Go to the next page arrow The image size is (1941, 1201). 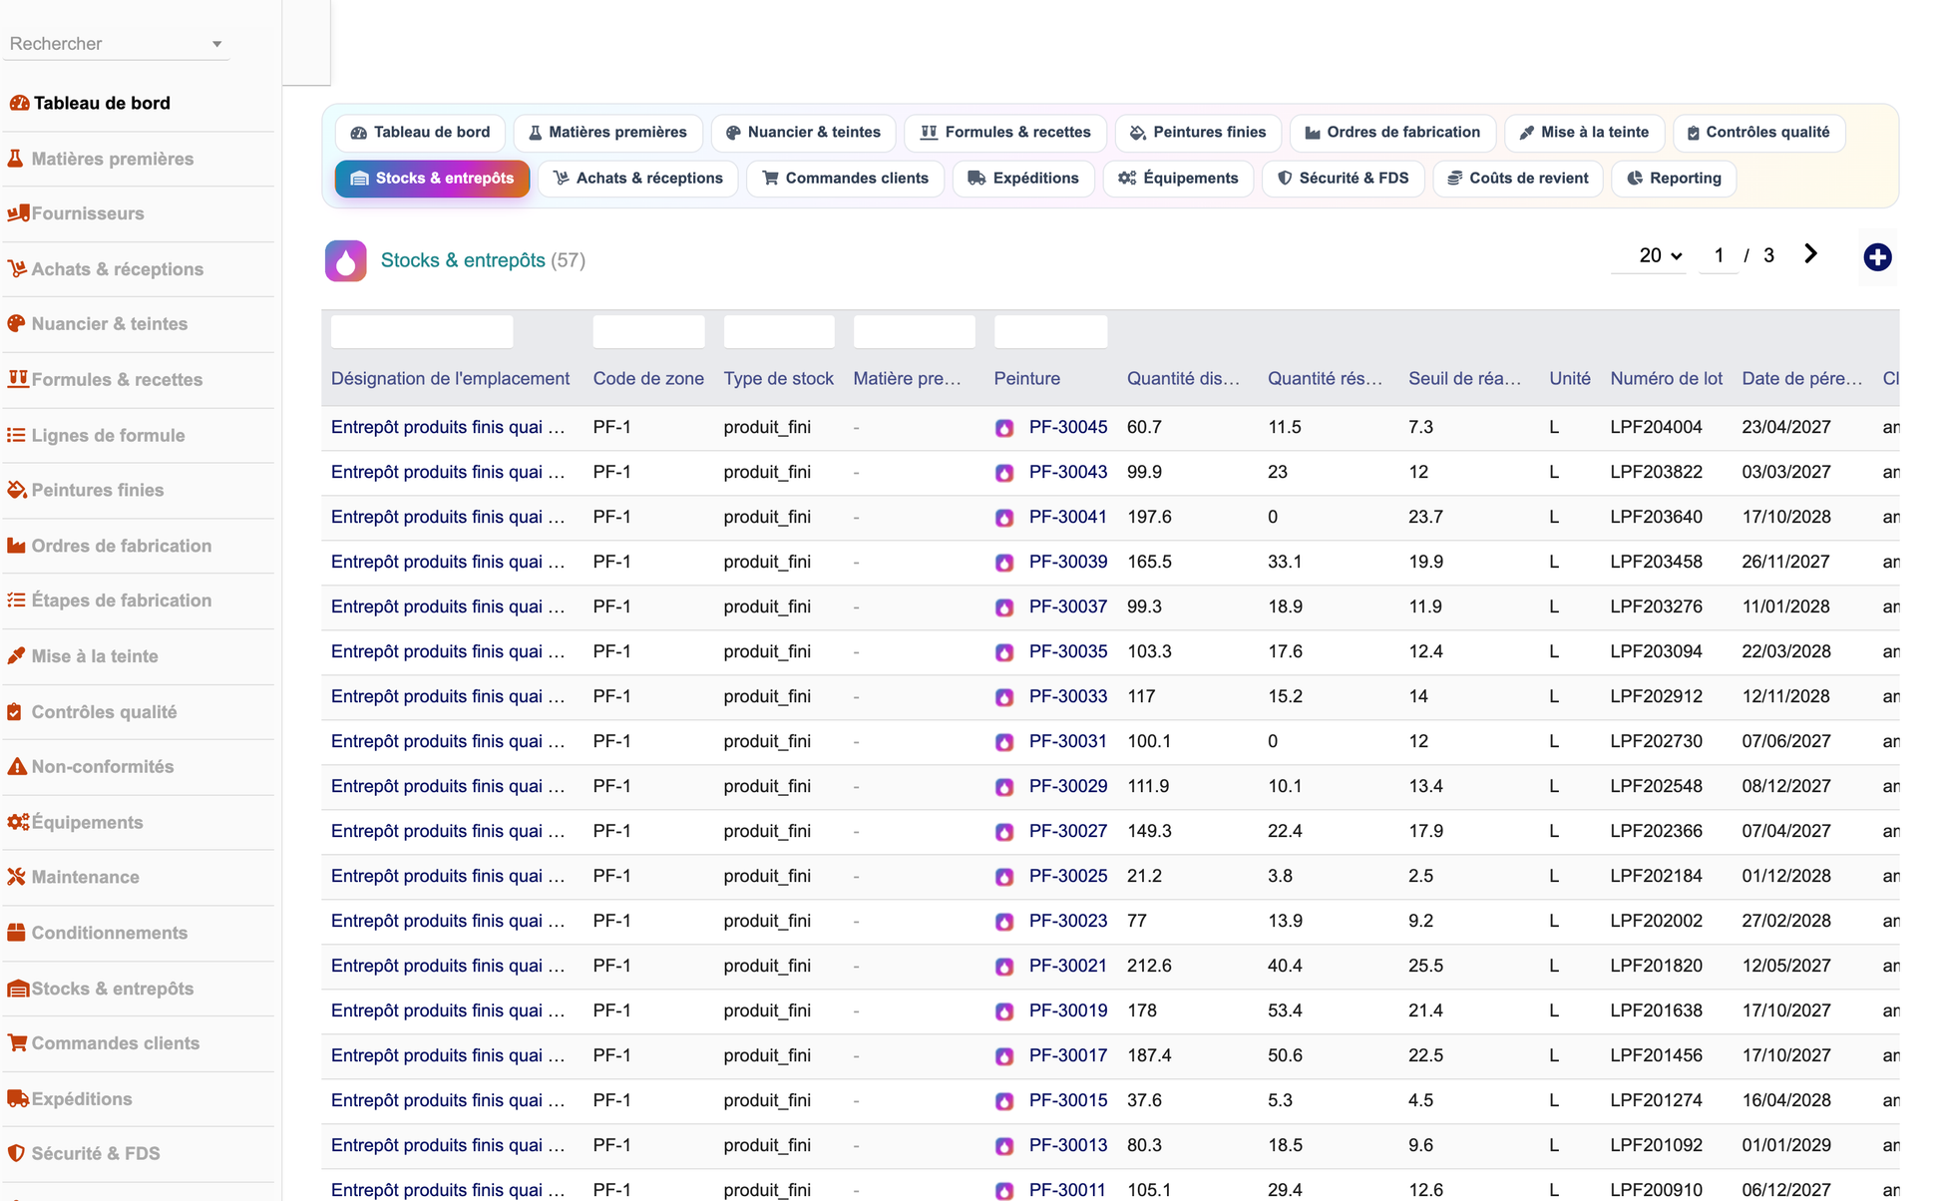point(1810,254)
